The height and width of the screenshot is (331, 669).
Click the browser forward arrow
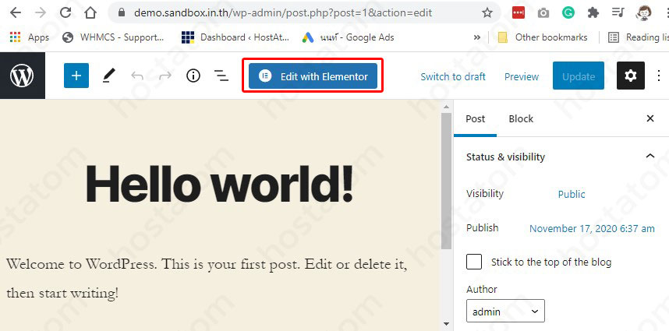(41, 12)
